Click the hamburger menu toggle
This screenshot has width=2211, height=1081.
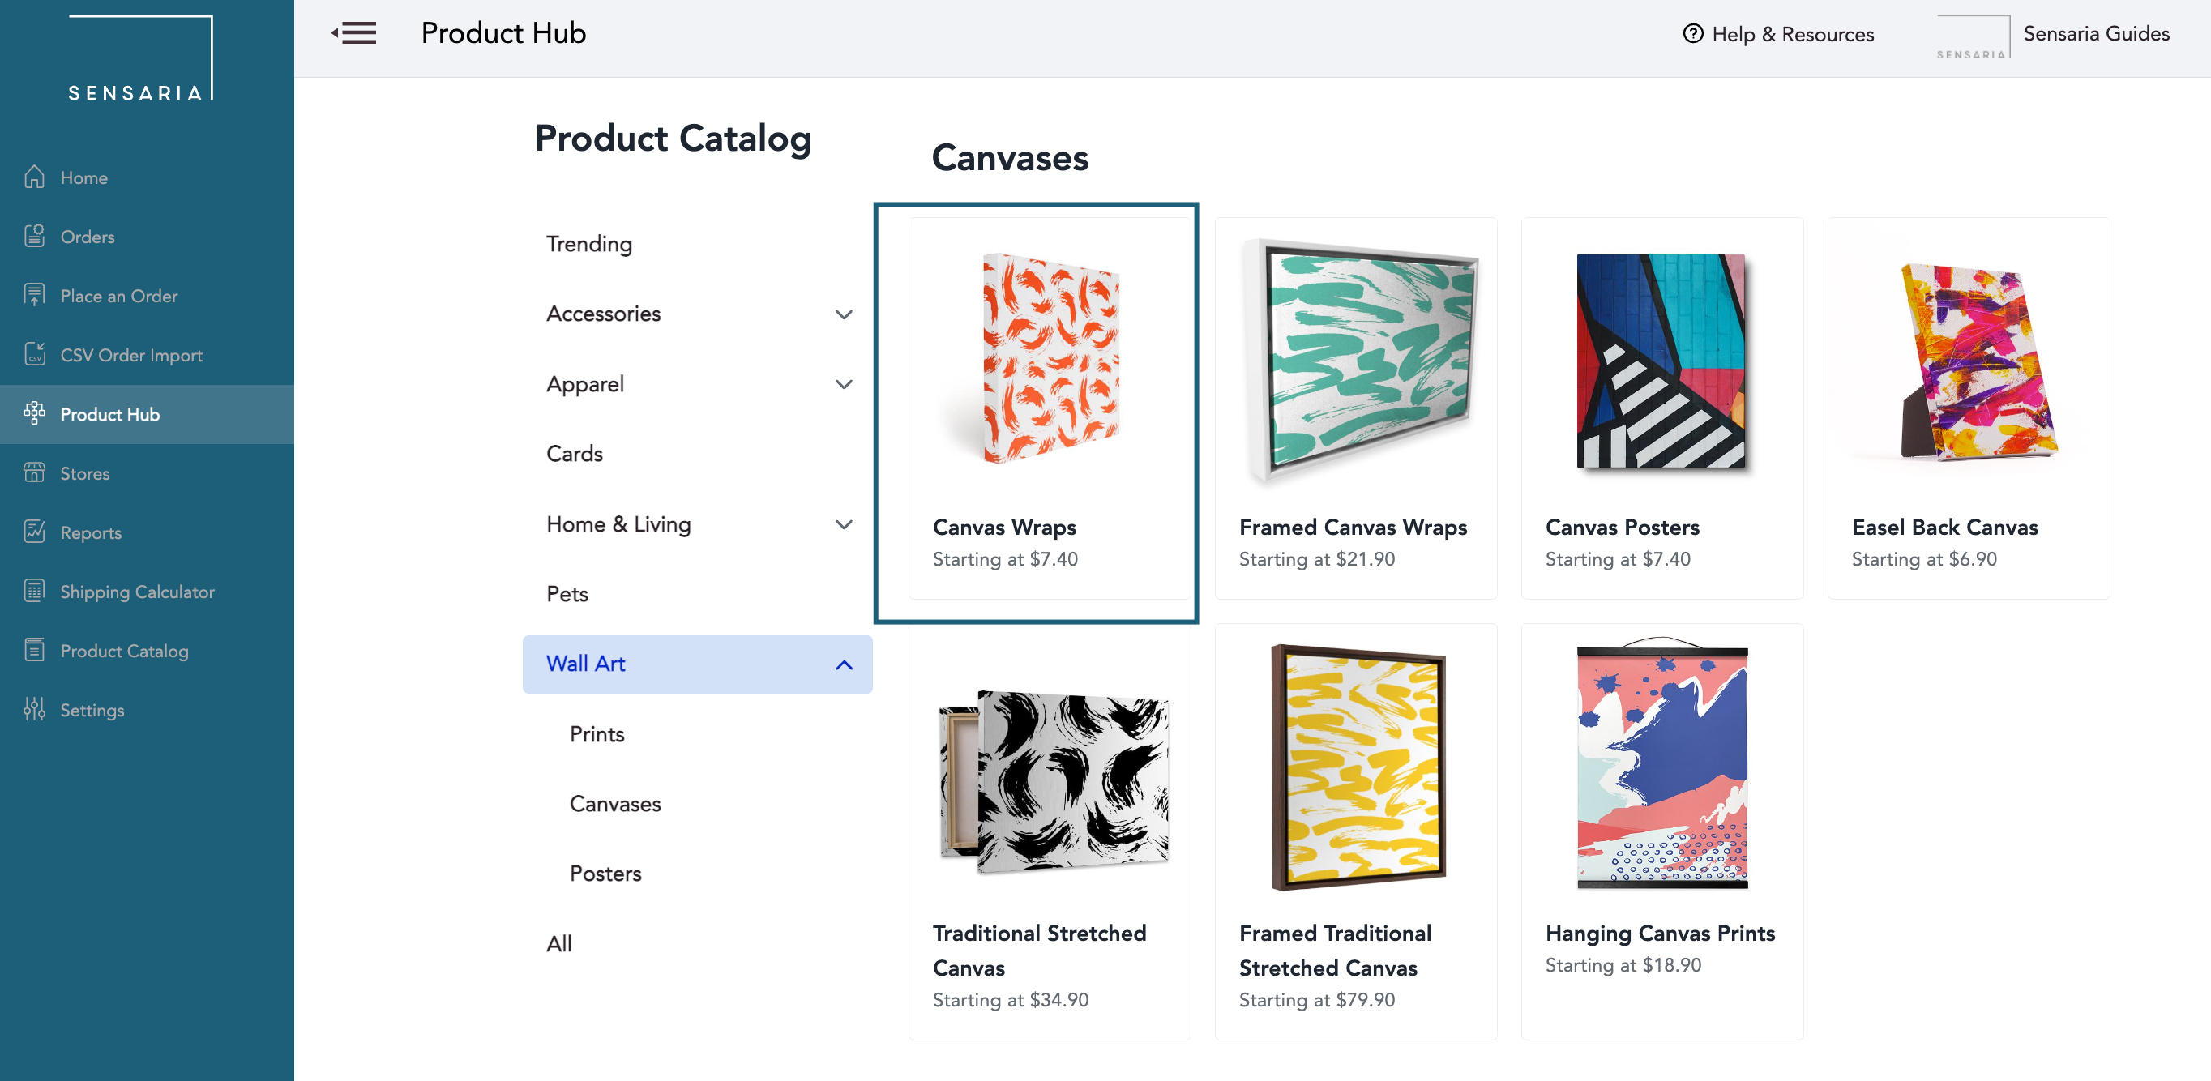(x=355, y=32)
